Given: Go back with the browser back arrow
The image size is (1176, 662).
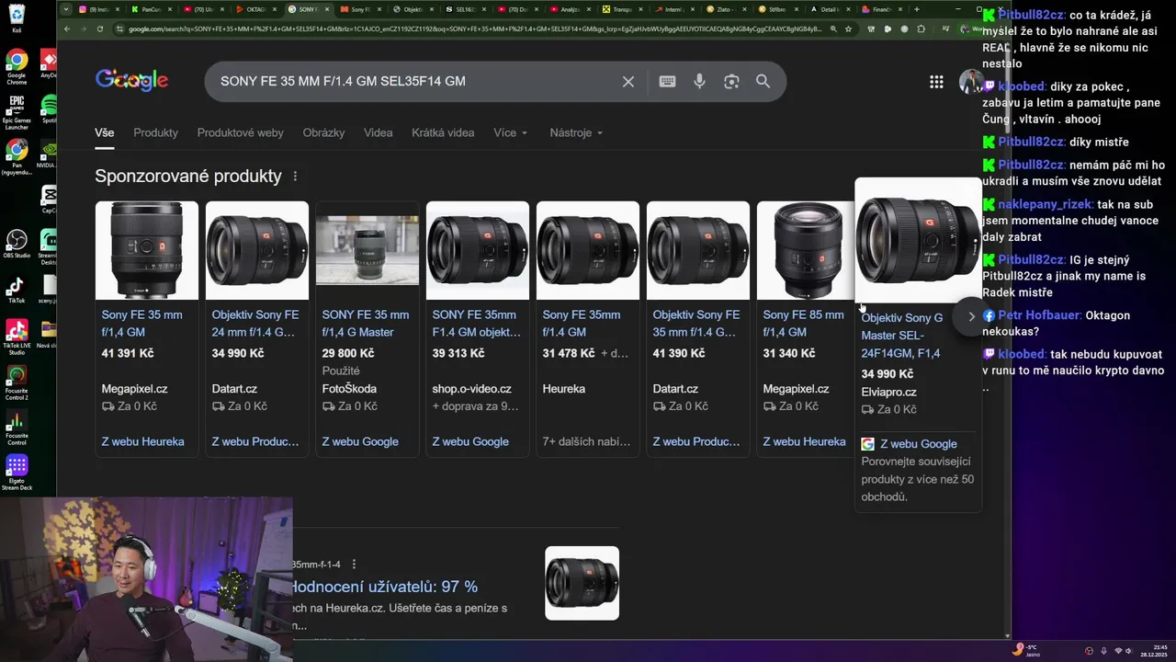Looking at the screenshot, I should (x=67, y=29).
